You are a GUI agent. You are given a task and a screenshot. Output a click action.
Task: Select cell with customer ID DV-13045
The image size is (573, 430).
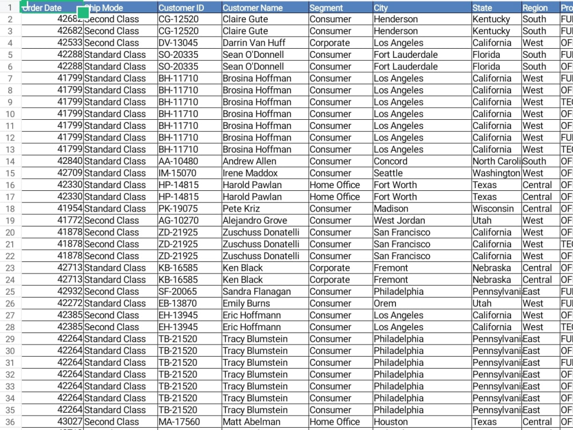click(x=189, y=43)
